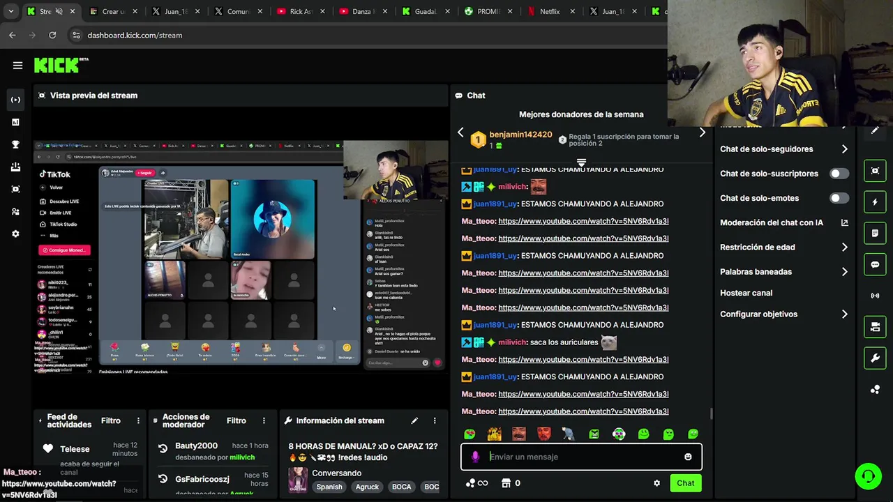
Task: Open more options for Feed de actividades
Action: (138, 420)
